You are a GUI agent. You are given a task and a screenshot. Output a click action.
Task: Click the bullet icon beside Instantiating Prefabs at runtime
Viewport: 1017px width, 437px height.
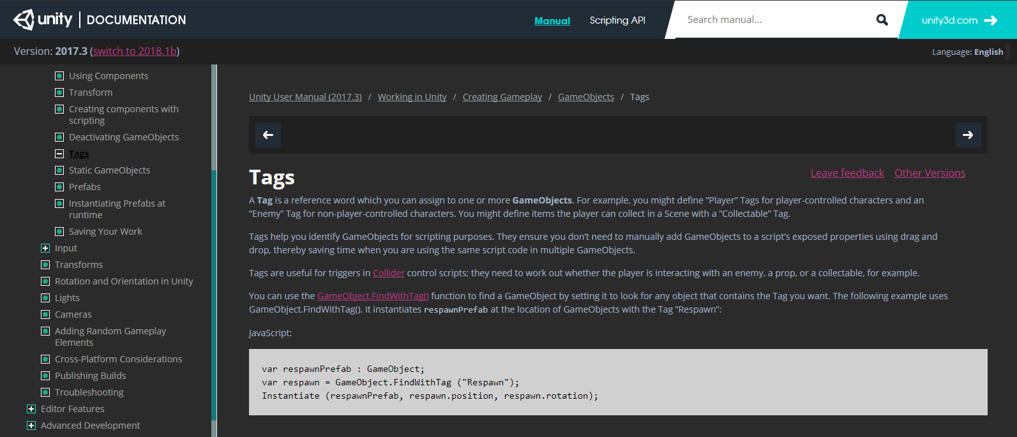tap(59, 204)
